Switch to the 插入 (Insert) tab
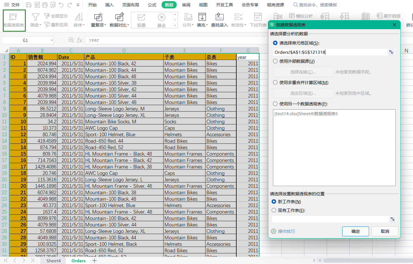 pos(109,5)
